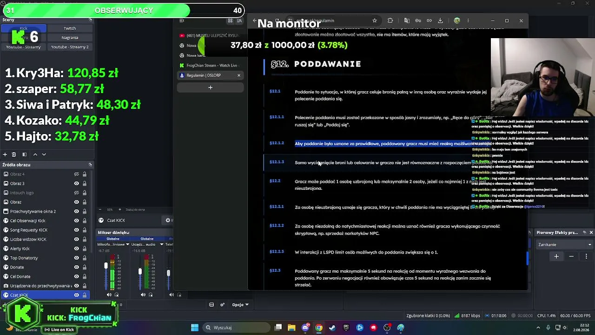Hide the Obraz 3 source
Viewport: 595px width, 335px height.
76,183
